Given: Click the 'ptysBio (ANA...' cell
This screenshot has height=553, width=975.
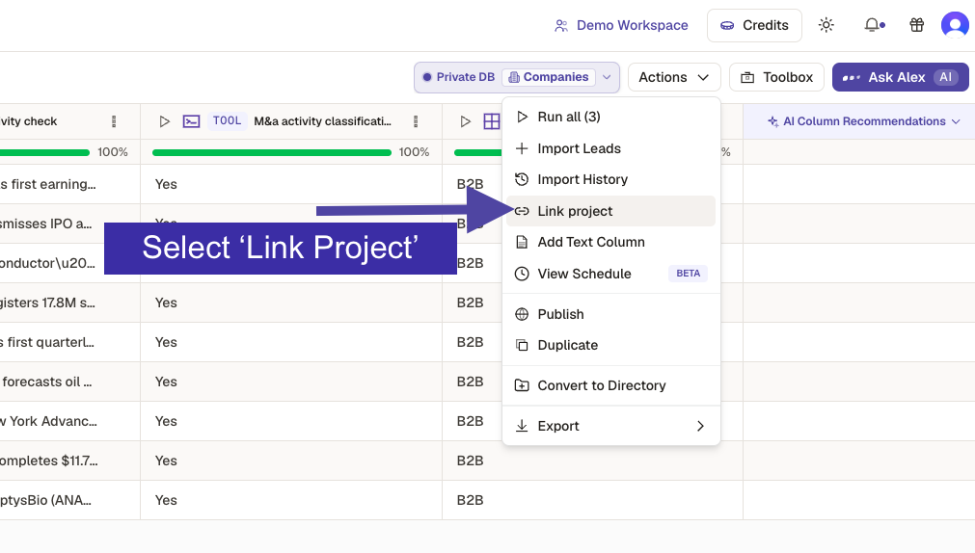Looking at the screenshot, I should click(69, 500).
